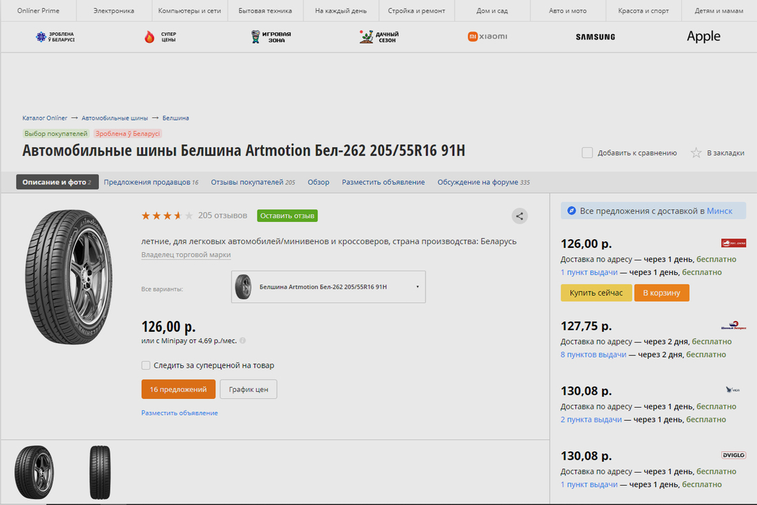Click the Владелец торговой марки link
The height and width of the screenshot is (505, 757).
[x=186, y=255]
